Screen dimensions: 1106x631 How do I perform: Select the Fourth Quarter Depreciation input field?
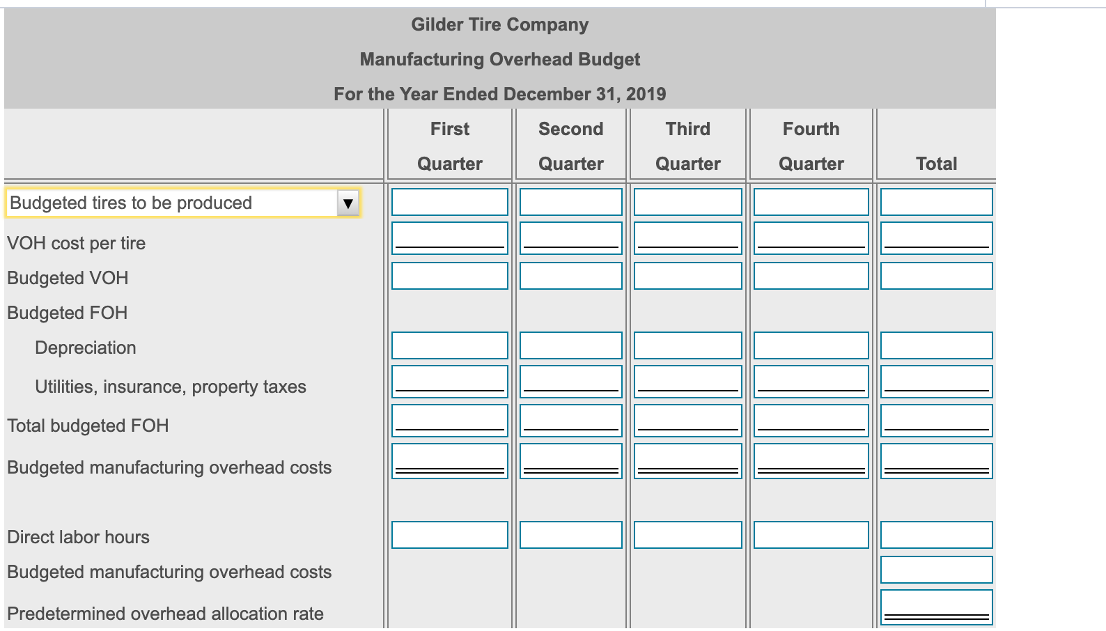[x=811, y=345]
